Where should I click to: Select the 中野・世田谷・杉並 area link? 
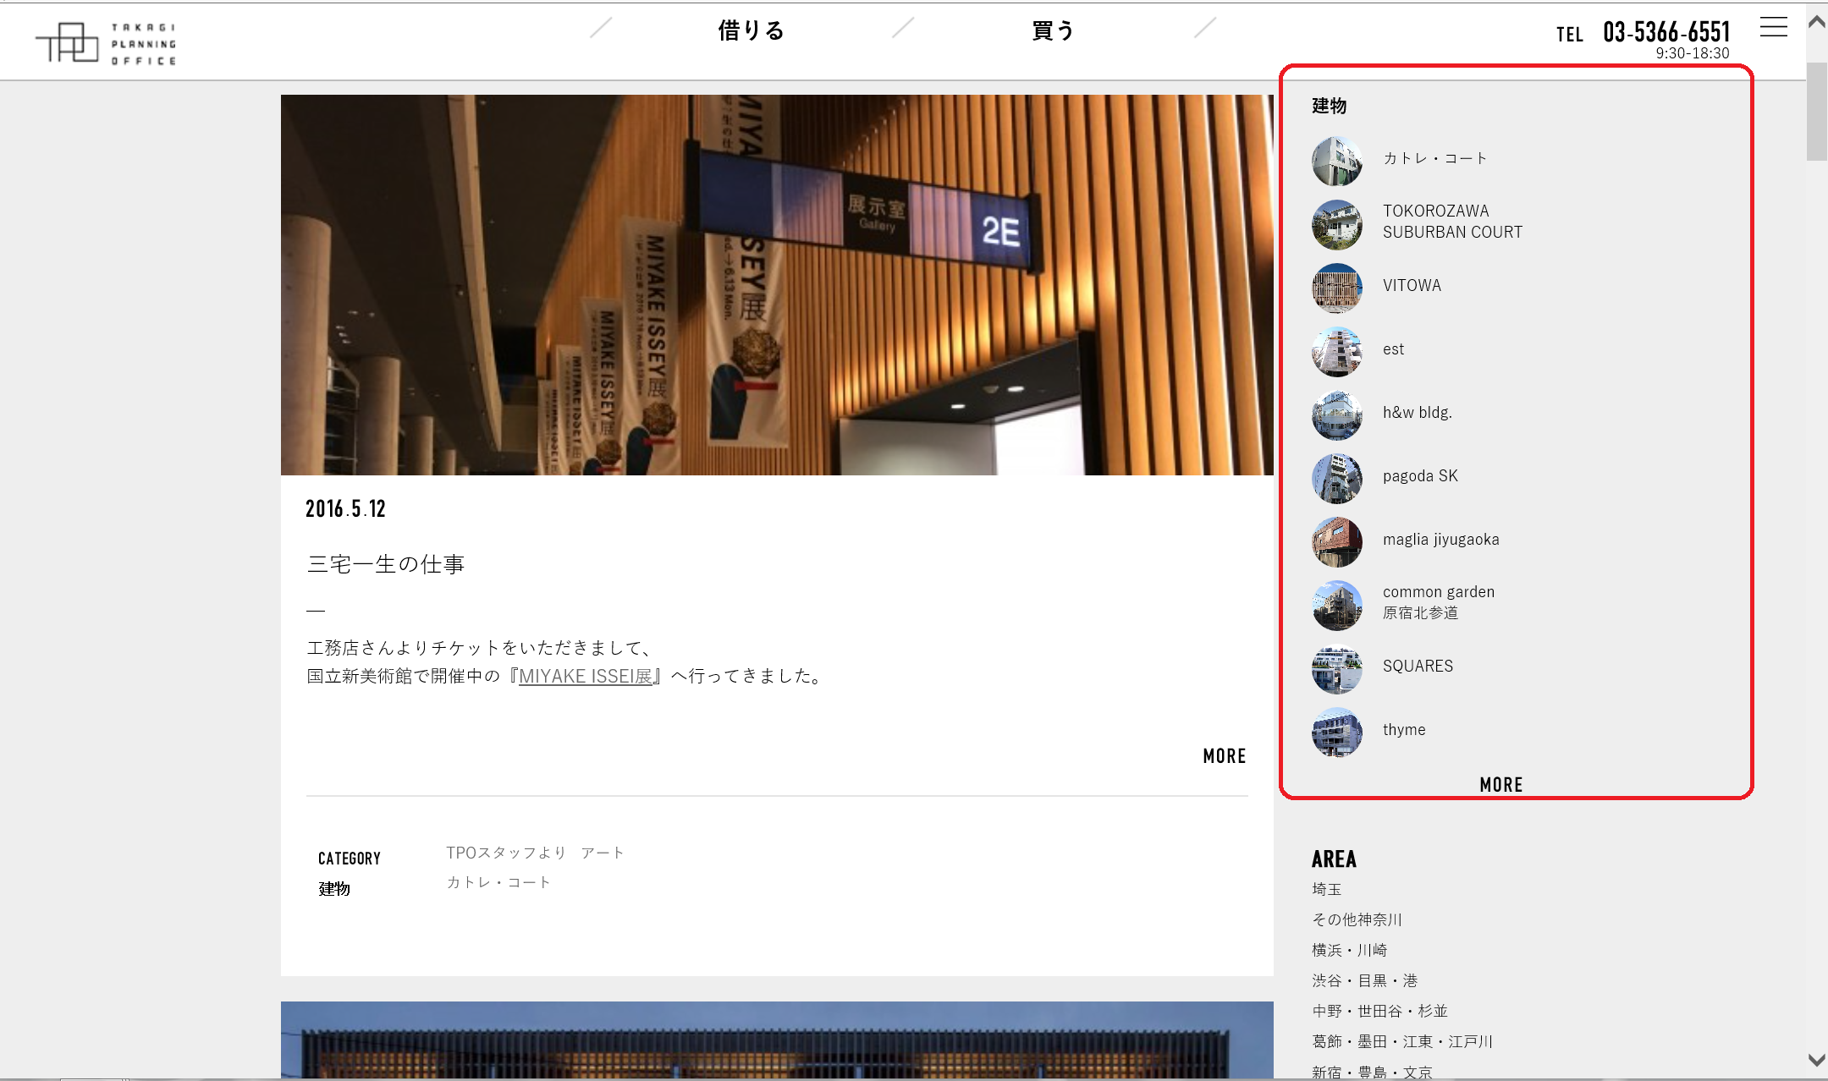tap(1379, 1011)
